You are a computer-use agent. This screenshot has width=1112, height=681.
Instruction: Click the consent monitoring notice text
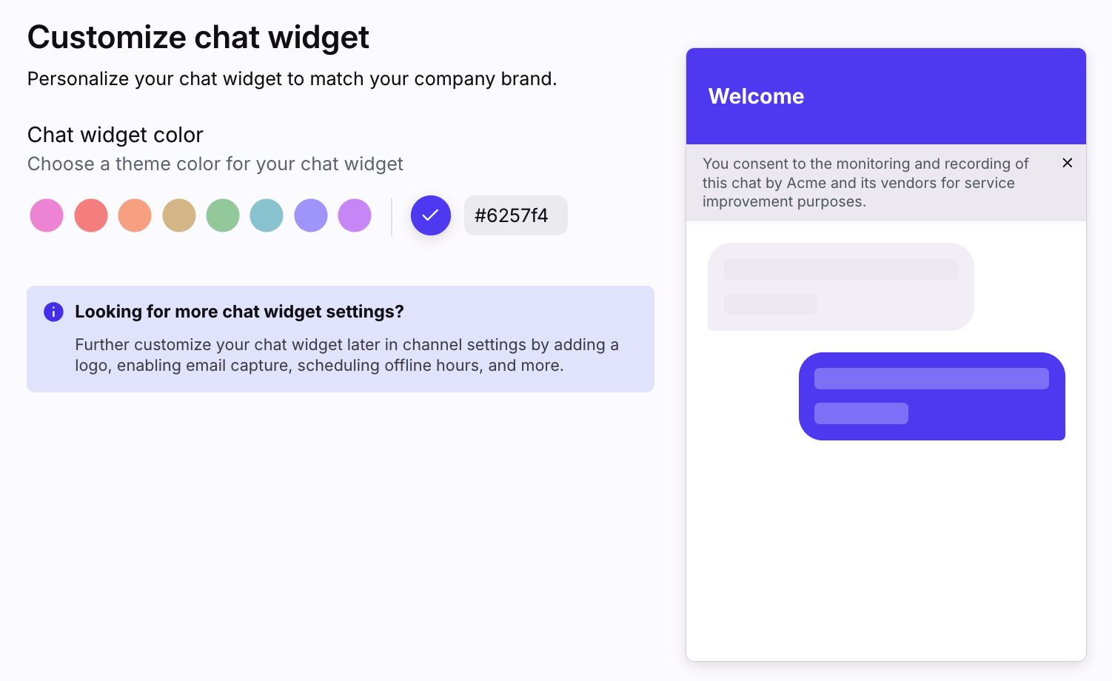point(865,182)
